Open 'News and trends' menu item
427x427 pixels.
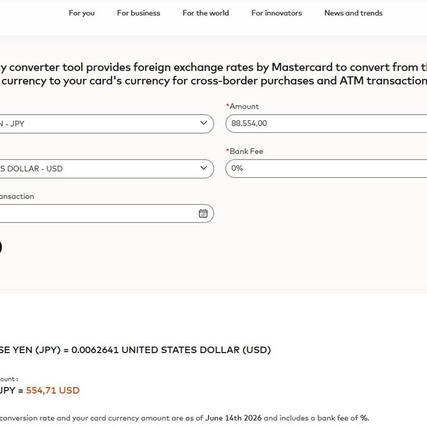353,13
